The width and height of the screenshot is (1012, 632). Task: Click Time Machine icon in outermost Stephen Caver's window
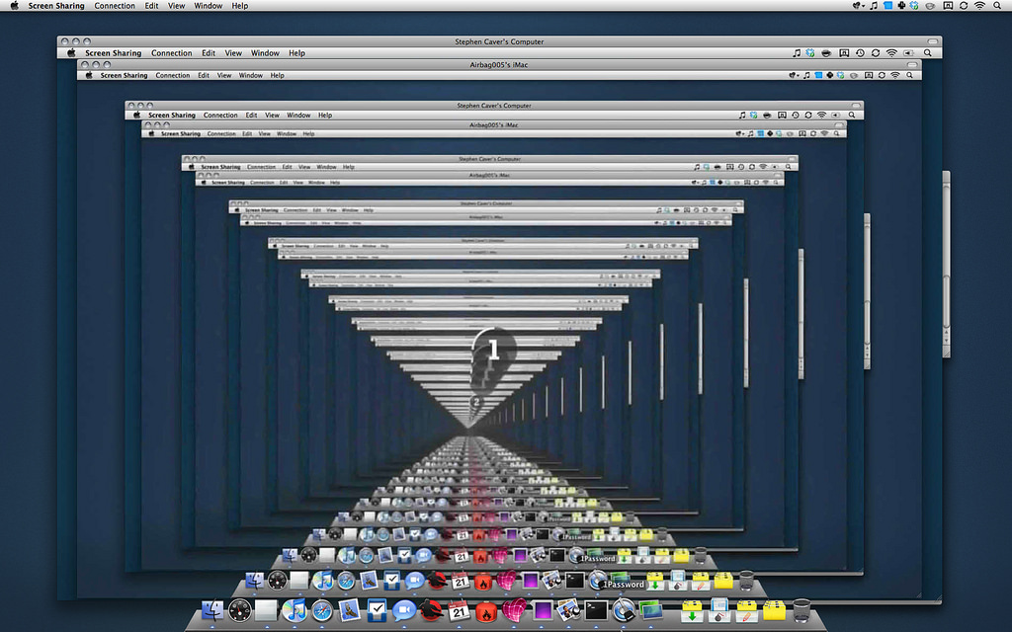pos(860,53)
